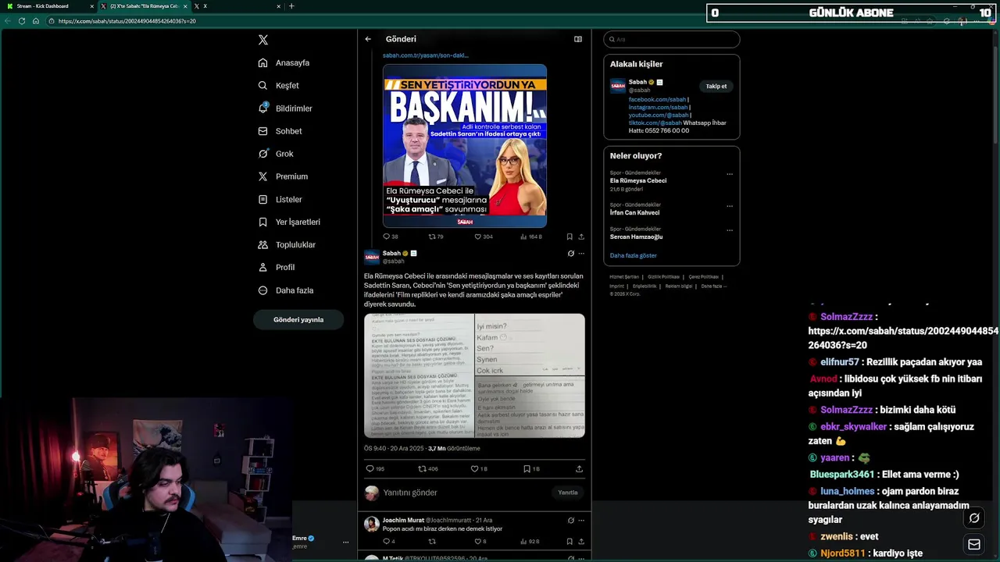Reload the page in browser
Screen dimensions: 1000x562
[22, 21]
